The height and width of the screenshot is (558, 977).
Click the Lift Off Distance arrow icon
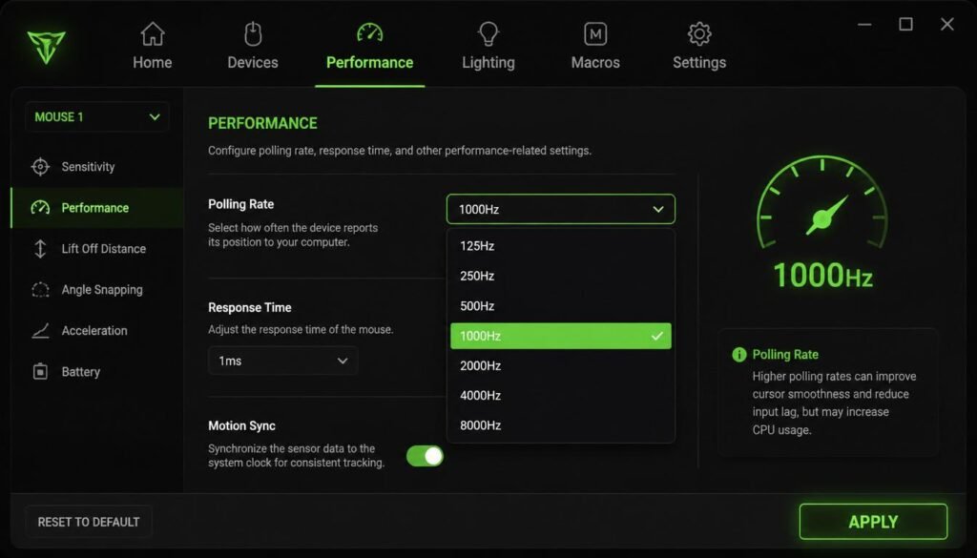(x=40, y=249)
